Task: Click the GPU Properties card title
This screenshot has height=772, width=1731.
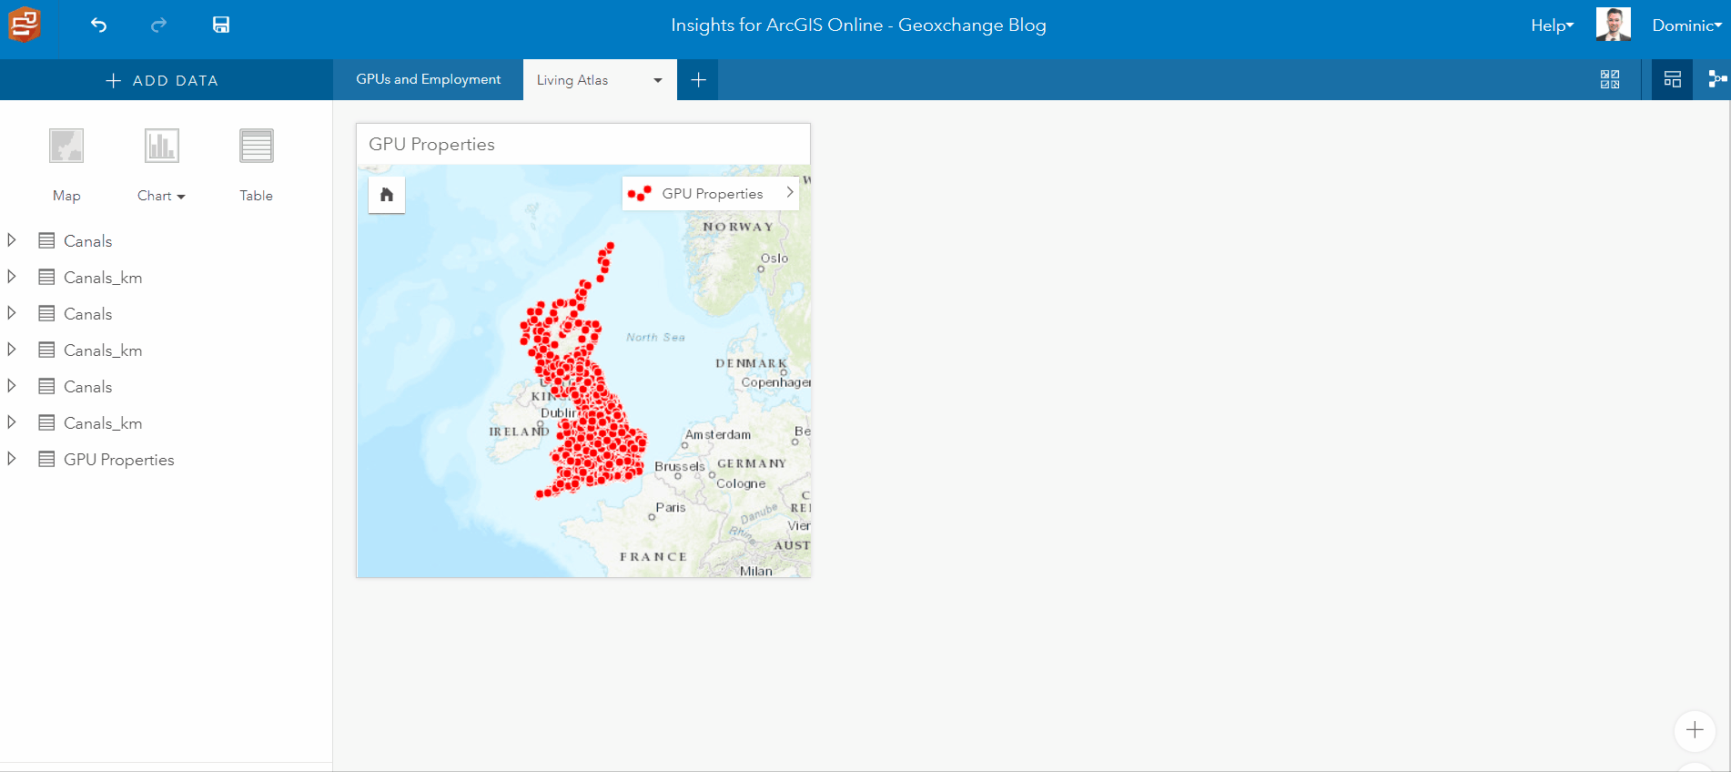Action: (x=431, y=144)
